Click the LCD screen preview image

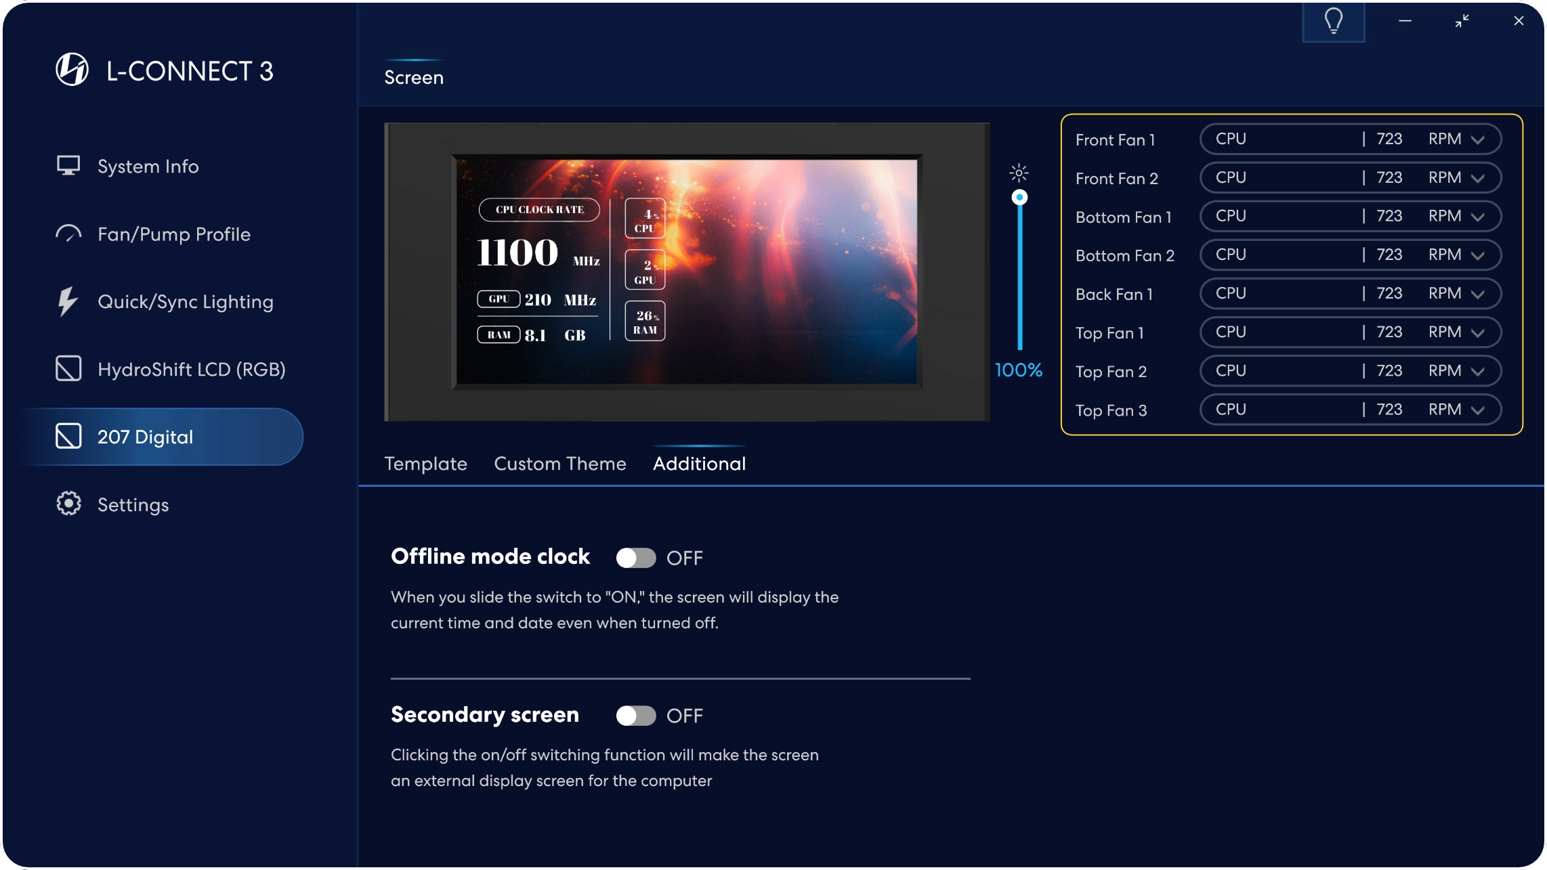pos(686,272)
